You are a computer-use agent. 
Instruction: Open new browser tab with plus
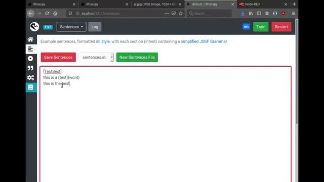point(294,4)
